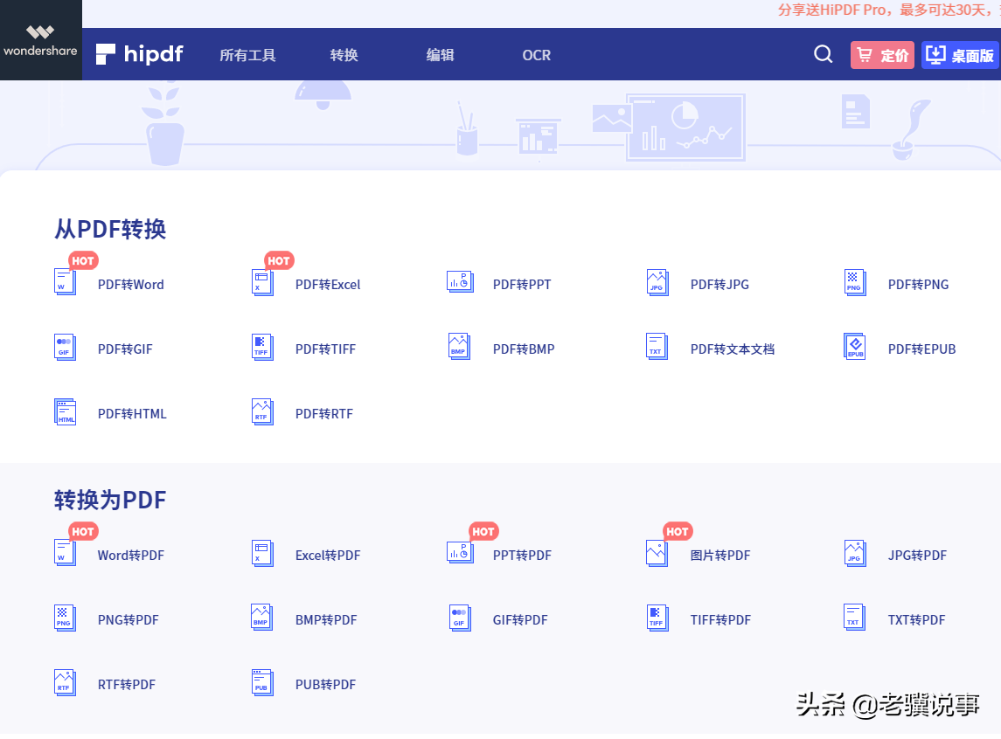This screenshot has height=739, width=1001.
Task: Click the PDF转HTML file icon
Action: pos(65,412)
